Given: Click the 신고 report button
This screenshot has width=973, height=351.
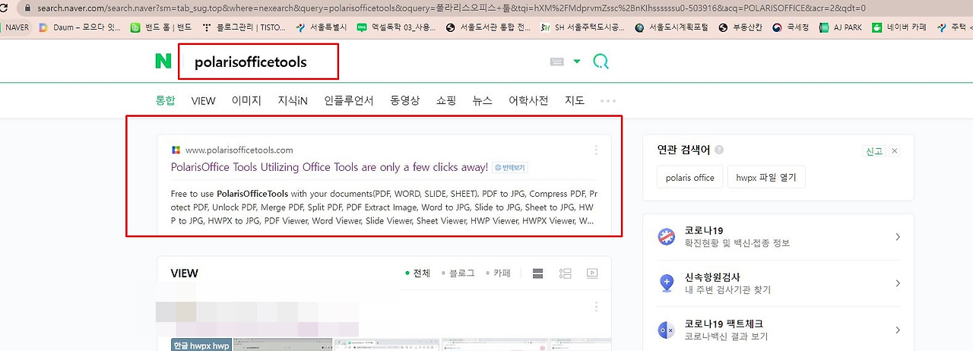Looking at the screenshot, I should pyautogui.click(x=874, y=151).
